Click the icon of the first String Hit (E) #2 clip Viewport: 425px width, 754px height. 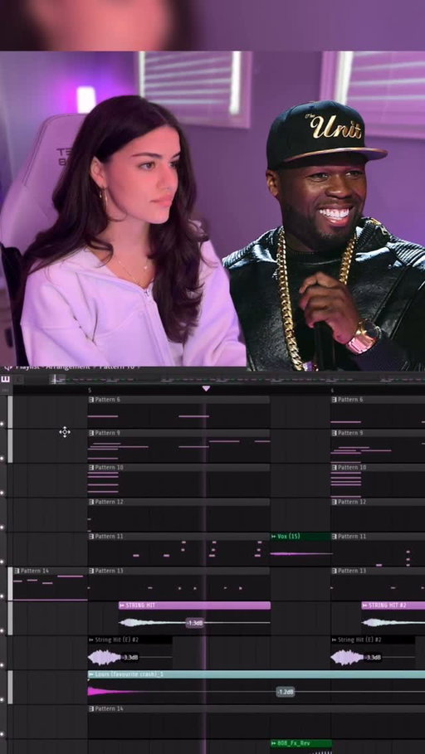[x=91, y=640]
